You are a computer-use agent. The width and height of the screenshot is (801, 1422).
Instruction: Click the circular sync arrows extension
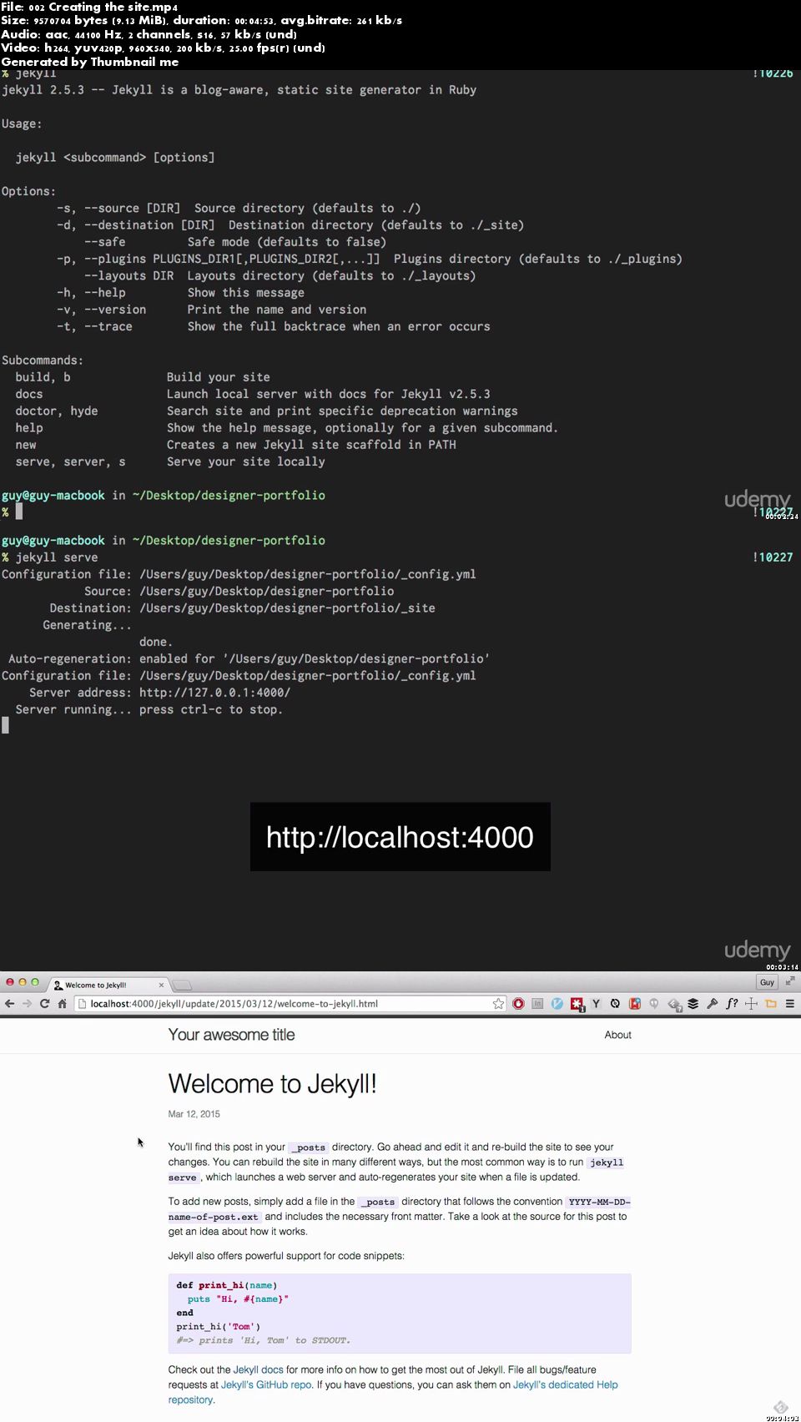615,1004
